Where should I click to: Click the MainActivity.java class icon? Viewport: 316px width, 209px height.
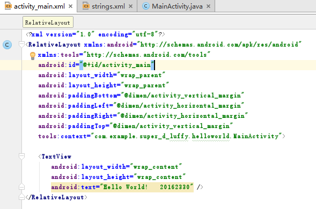coord(146,6)
